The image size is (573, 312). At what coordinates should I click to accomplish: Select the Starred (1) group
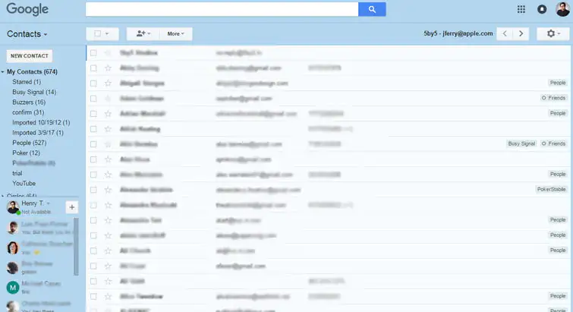27,82
